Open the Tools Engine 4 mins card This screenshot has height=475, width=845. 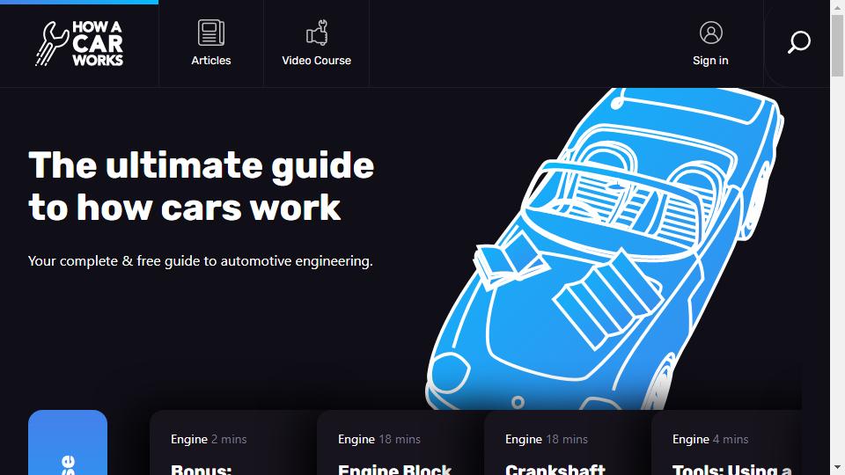pos(726,442)
